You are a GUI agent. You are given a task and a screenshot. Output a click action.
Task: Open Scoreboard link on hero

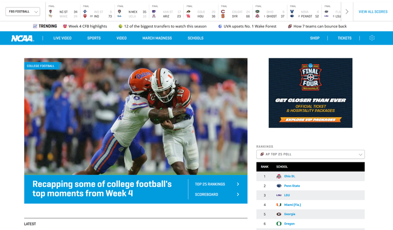point(206,195)
